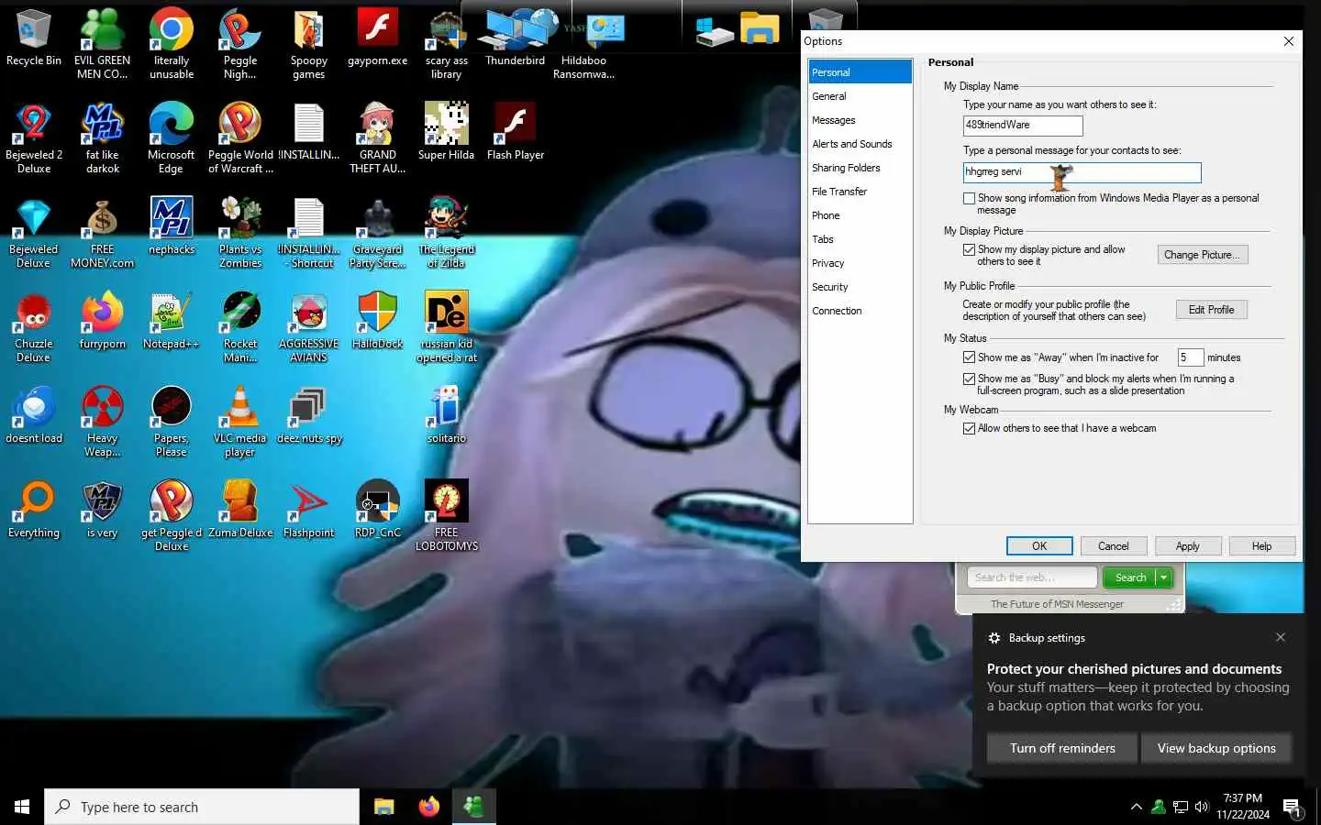This screenshot has width=1321, height=825.
Task: Open the Chuzzle Deluxe desktop icon
Action: click(34, 326)
